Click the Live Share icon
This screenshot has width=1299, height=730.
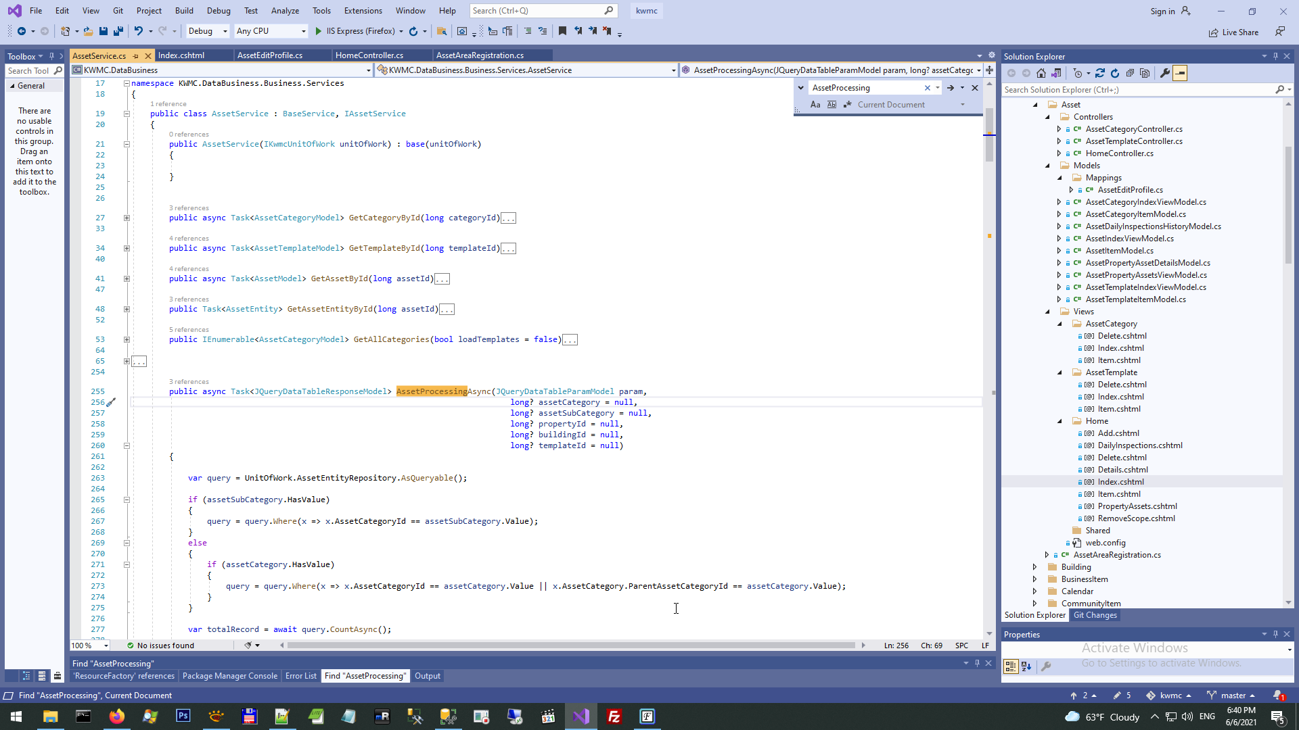tap(1214, 32)
